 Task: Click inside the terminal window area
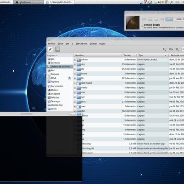[x=41, y=149]
